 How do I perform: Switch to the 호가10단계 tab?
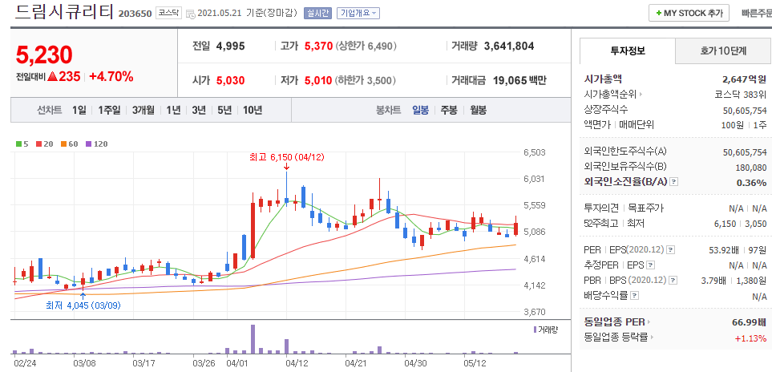pos(723,51)
